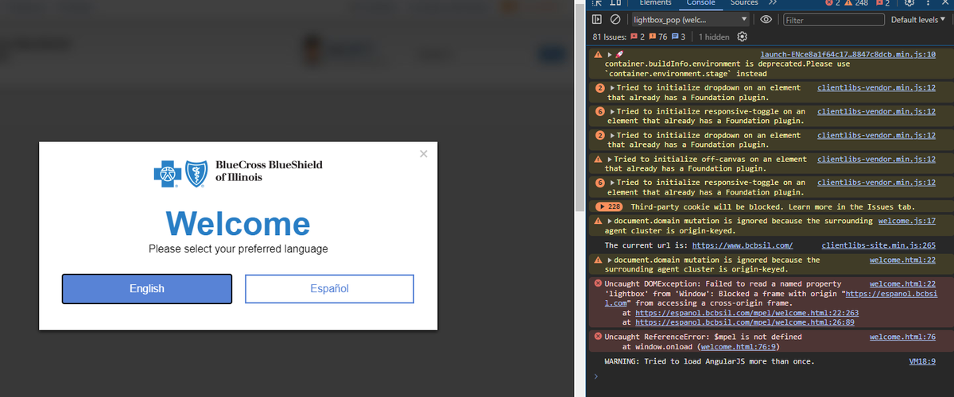Toggle the device toolbar icon
This screenshot has height=397, width=954.
[x=615, y=3]
